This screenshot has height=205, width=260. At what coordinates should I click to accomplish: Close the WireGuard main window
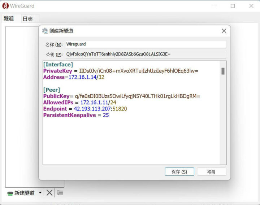[251, 6]
